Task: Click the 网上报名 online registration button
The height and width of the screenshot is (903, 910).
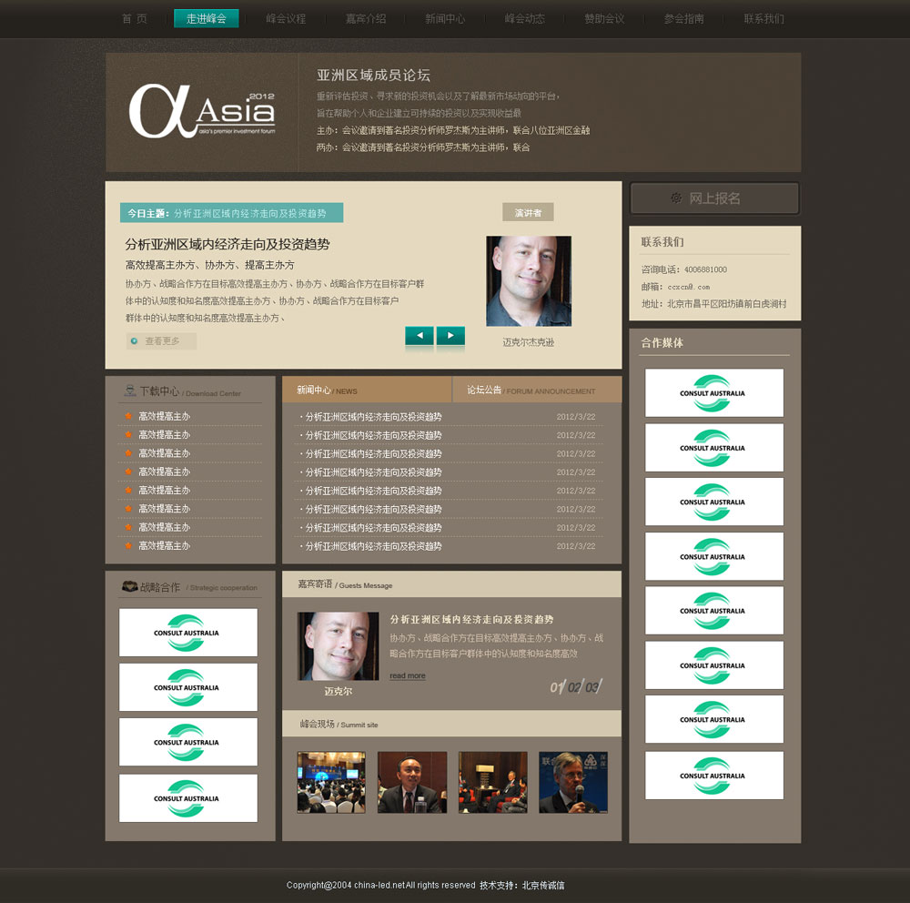Action: point(714,198)
